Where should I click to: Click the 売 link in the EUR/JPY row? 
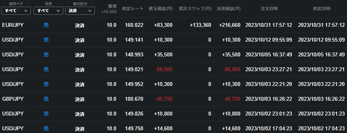tap(46, 25)
